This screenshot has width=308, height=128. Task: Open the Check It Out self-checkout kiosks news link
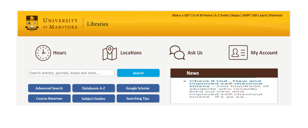click(x=225, y=83)
